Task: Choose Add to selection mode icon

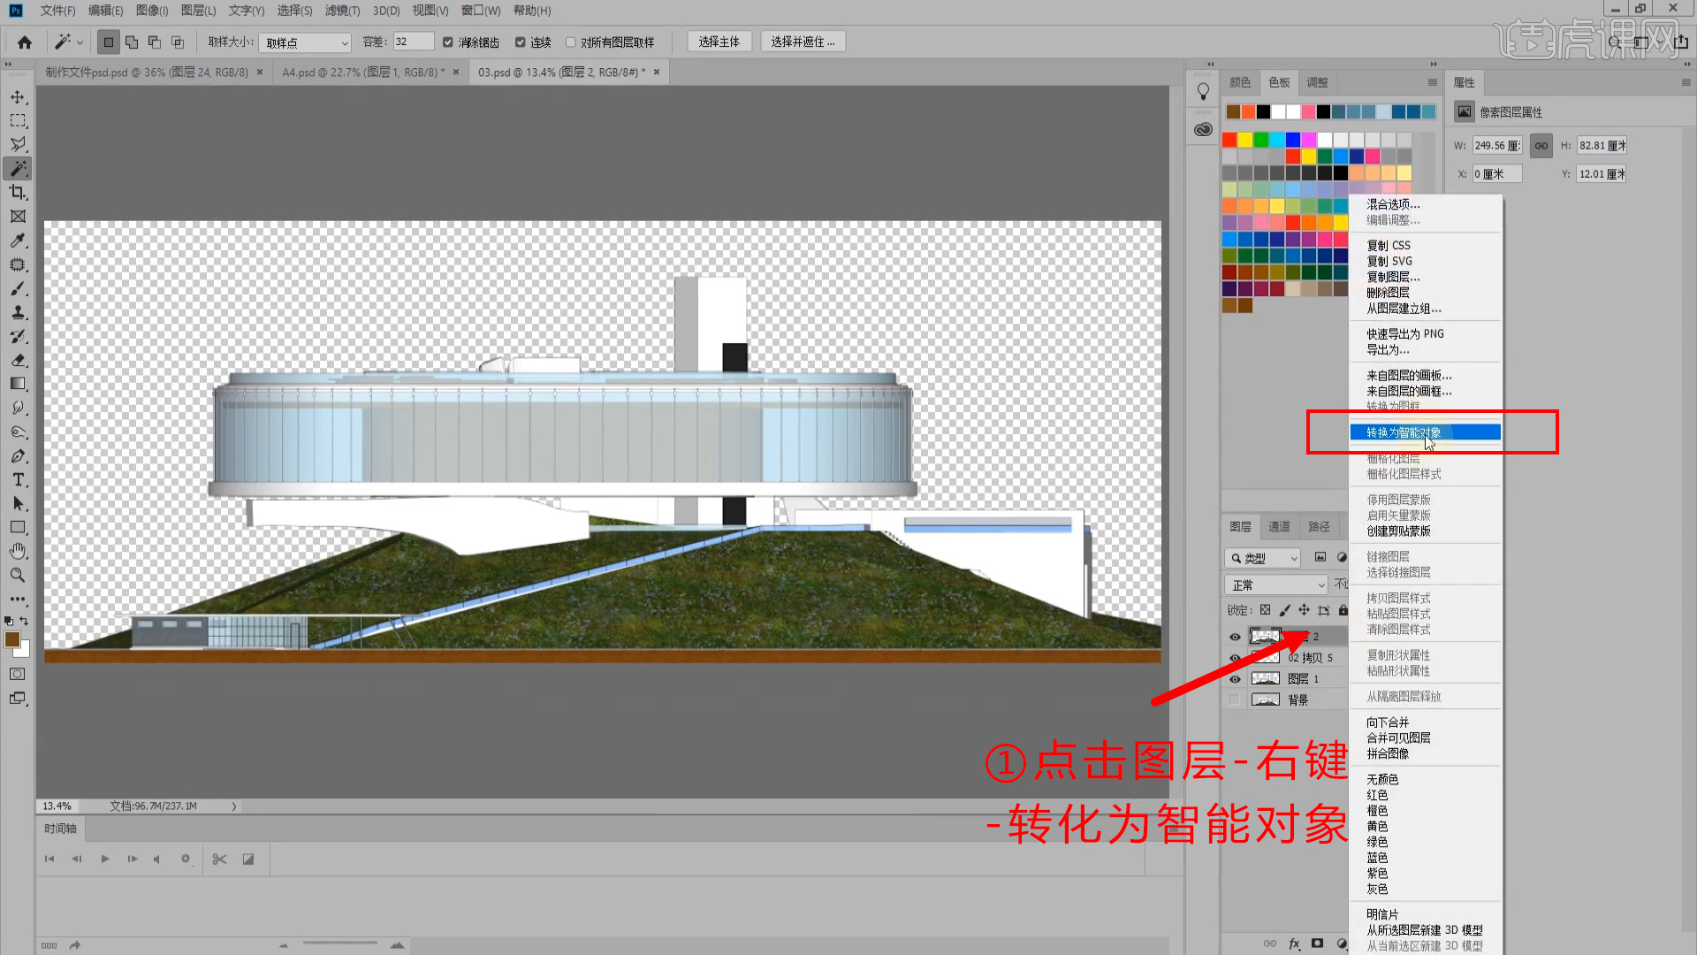Action: tap(132, 42)
